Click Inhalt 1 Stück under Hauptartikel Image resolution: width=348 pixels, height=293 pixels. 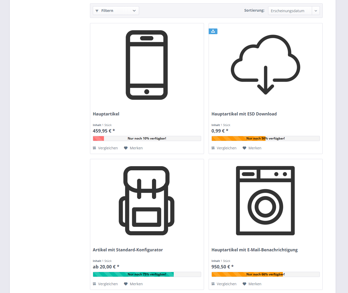click(102, 125)
